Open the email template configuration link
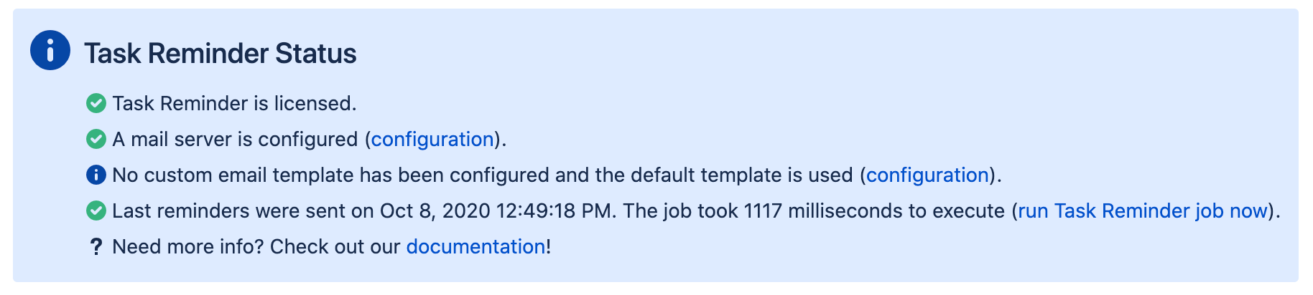1313x295 pixels. pos(927,175)
